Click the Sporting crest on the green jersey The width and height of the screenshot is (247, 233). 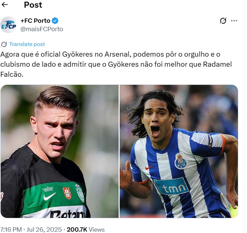point(80,193)
